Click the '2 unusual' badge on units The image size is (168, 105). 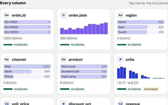[x=151, y=89]
